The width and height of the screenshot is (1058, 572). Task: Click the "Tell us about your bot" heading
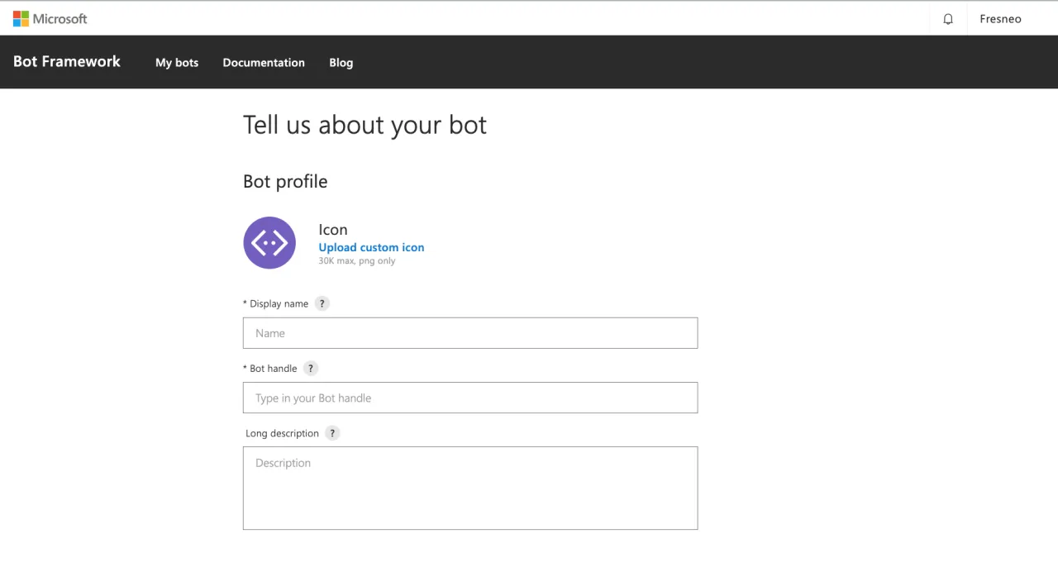point(365,125)
